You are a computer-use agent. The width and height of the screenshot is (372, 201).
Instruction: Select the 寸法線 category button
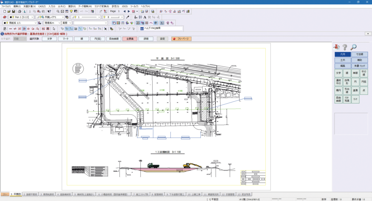coord(359,54)
